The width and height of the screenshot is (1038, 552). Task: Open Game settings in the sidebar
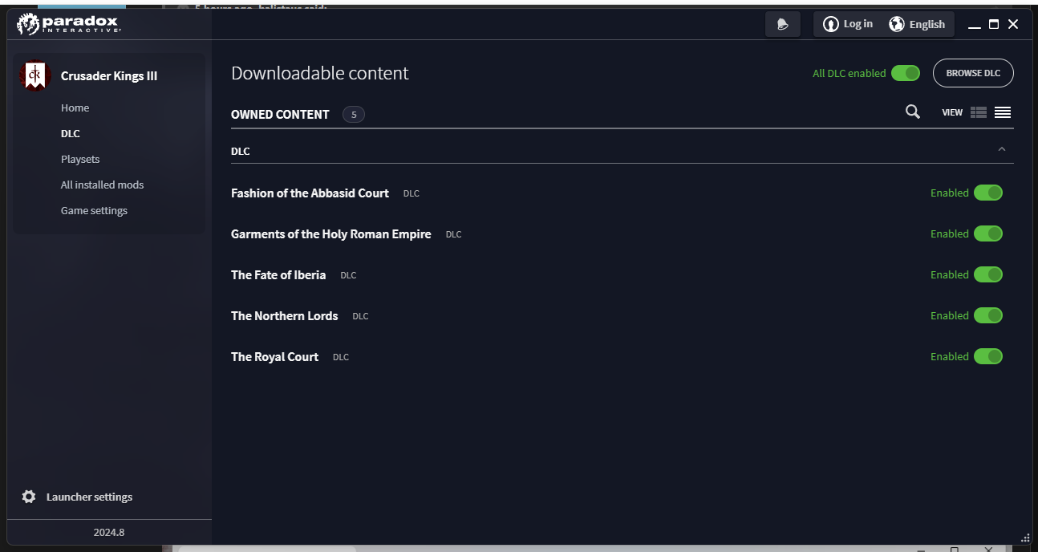[x=94, y=210]
